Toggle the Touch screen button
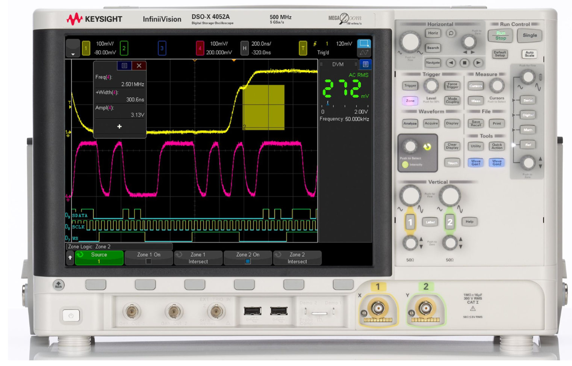Screen dimensions: 572x366 (x=452, y=162)
